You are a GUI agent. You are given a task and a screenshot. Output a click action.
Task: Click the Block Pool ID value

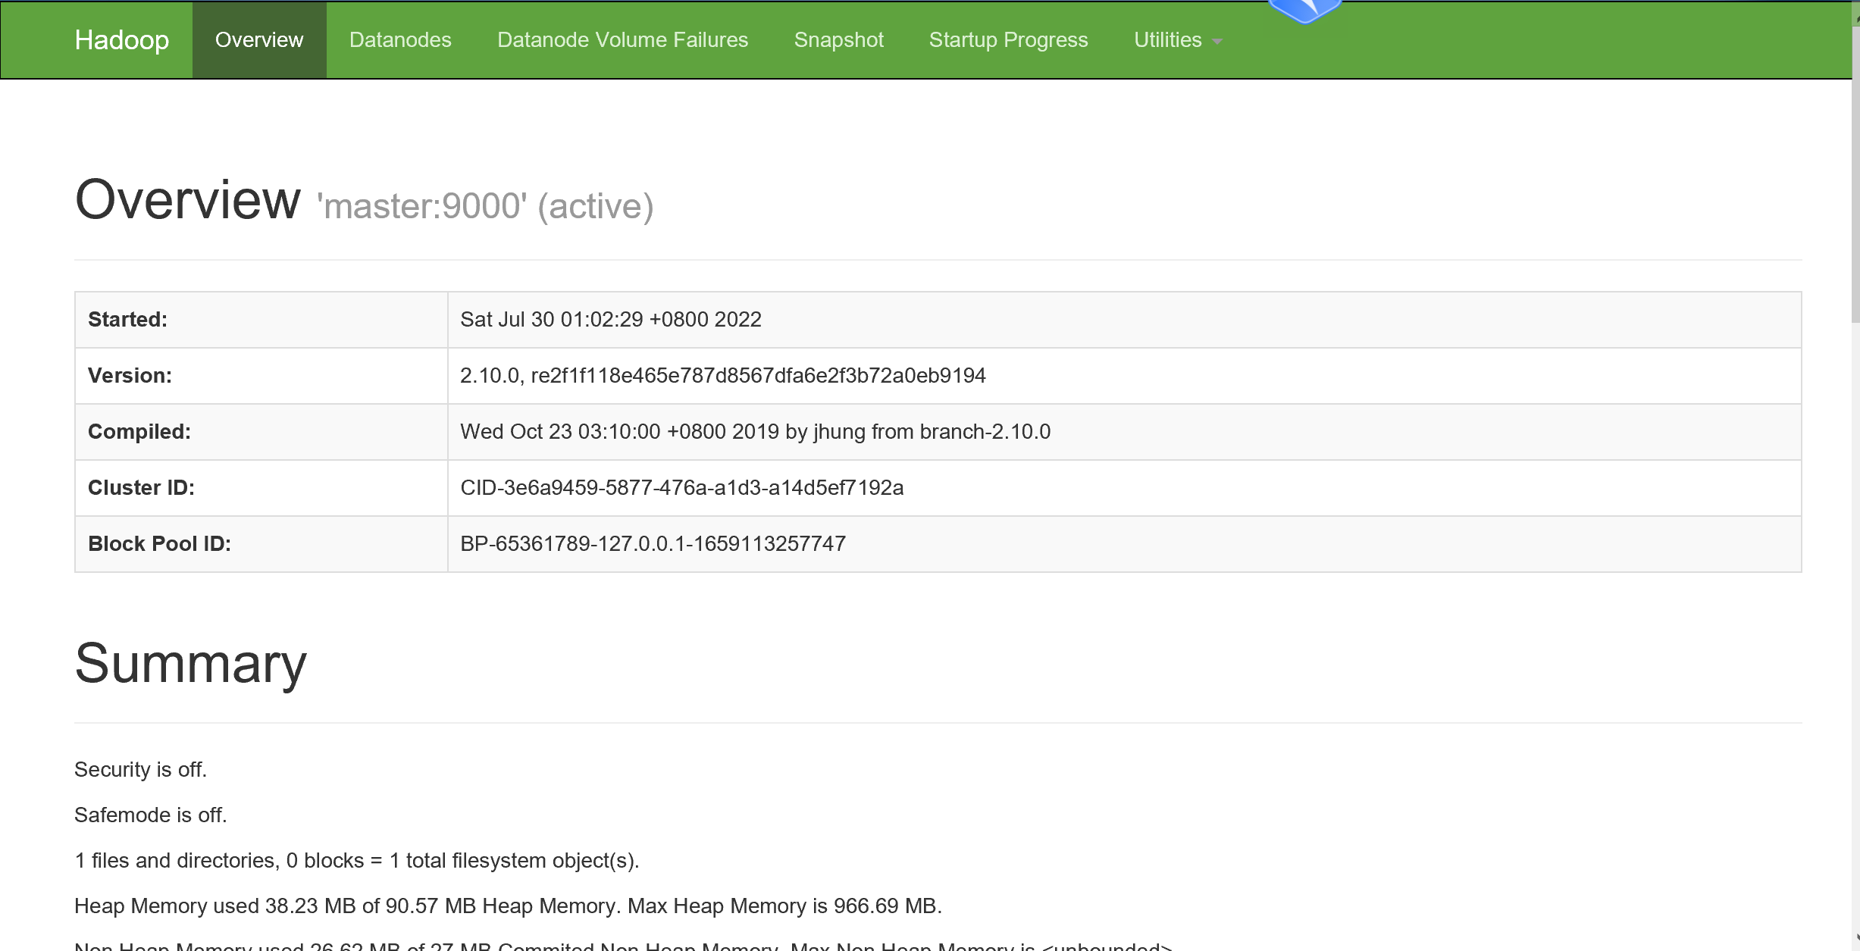(x=653, y=544)
